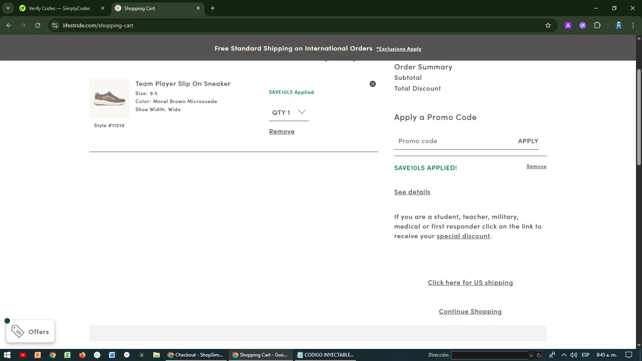
Task: Open the purple A extension
Action: pos(568,25)
